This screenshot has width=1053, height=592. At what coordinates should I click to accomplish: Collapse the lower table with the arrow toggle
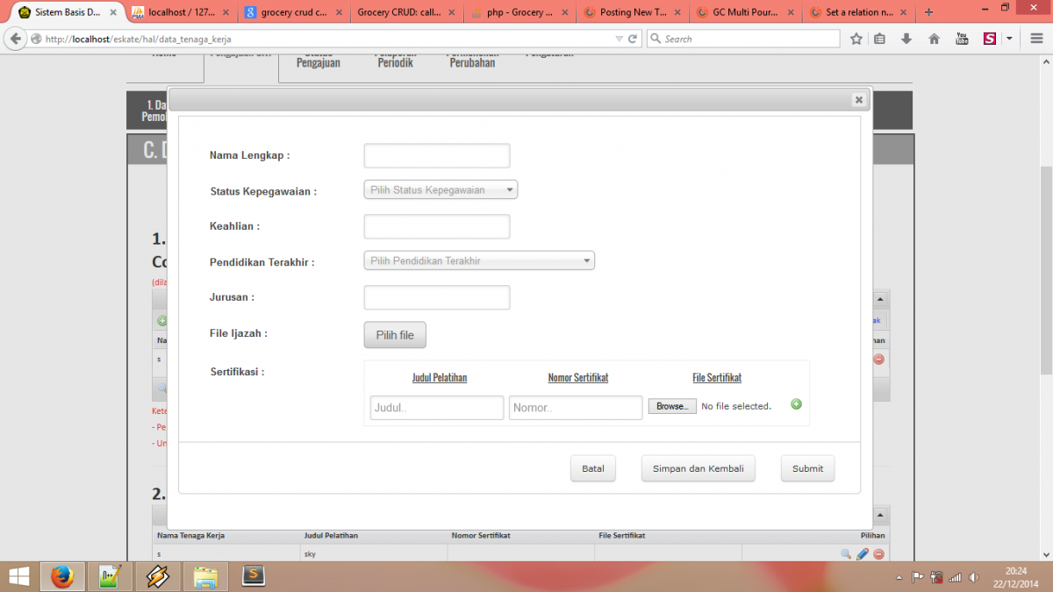[880, 515]
